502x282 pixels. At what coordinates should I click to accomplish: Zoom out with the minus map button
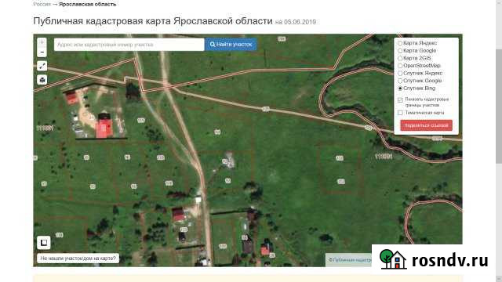click(42, 52)
